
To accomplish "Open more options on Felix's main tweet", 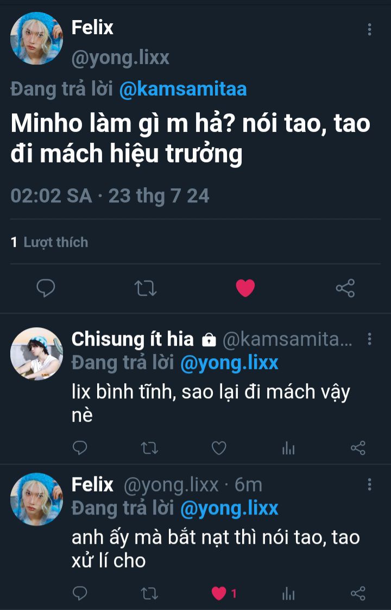I will [369, 29].
